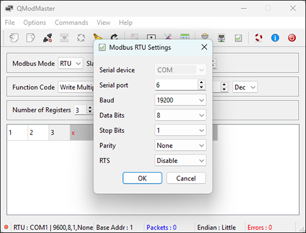The image size is (306, 233).
Task: Close the Modbus RTU Settings dialog
Action: (204, 47)
